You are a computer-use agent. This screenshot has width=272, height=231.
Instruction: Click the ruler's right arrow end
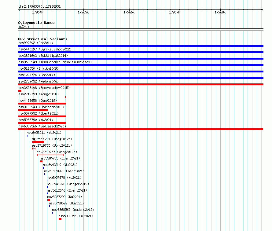[x=262, y=9]
